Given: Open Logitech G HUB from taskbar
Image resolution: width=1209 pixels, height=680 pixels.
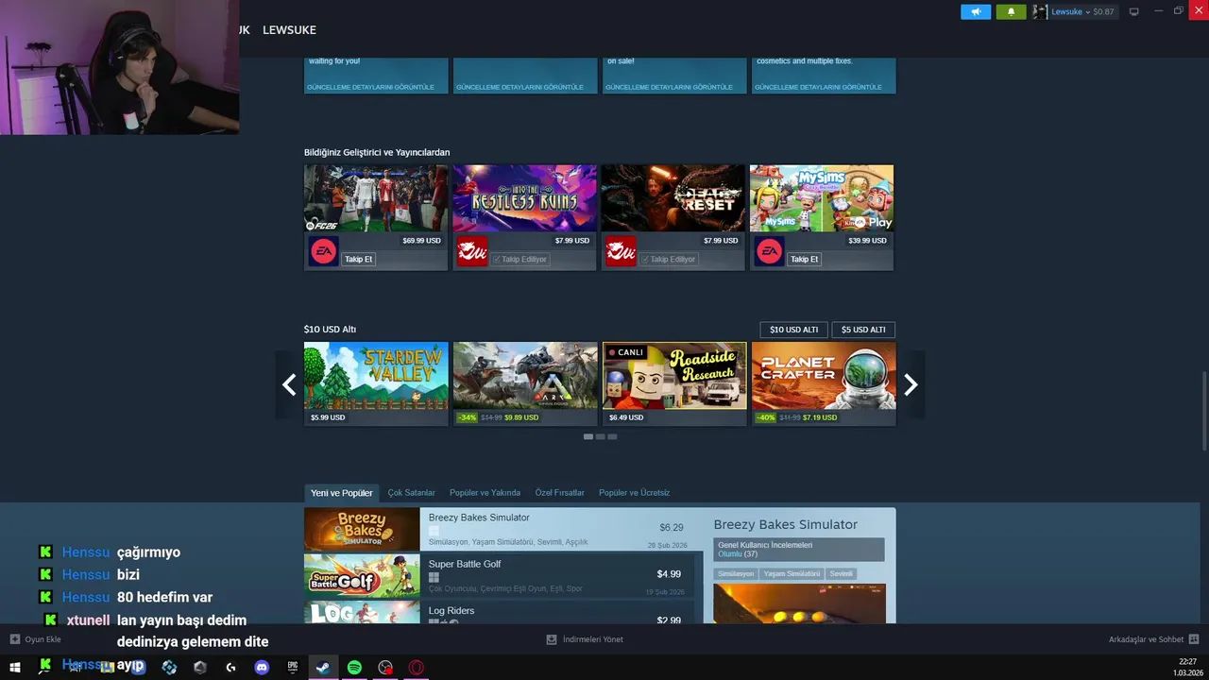Looking at the screenshot, I should tap(230, 667).
